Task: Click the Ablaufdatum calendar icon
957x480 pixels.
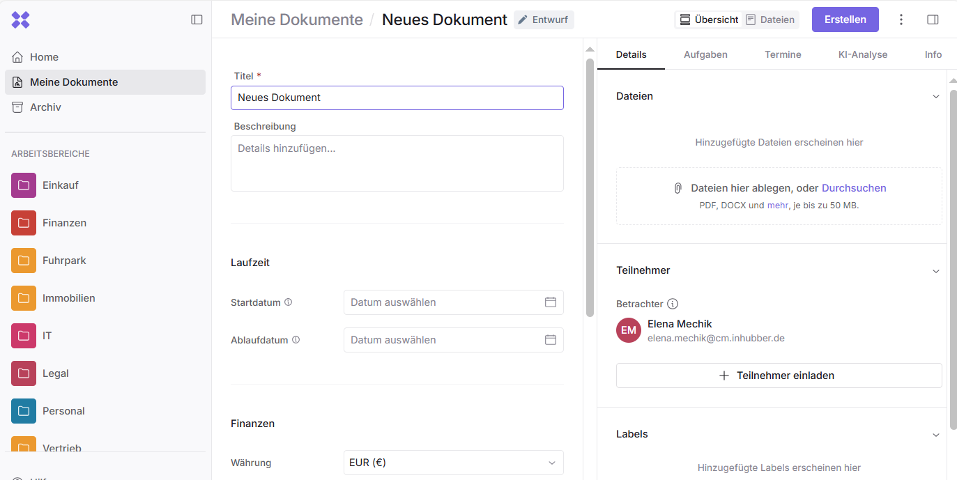Action: click(550, 340)
